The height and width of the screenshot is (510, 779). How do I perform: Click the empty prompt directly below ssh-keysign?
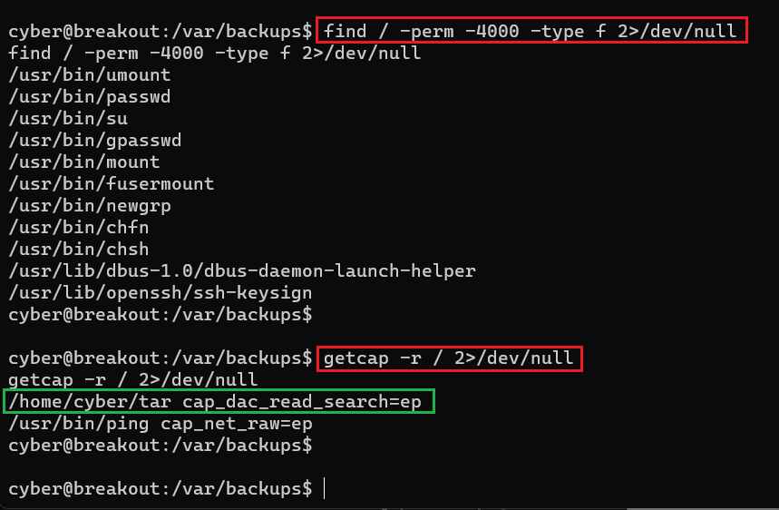pos(160,314)
